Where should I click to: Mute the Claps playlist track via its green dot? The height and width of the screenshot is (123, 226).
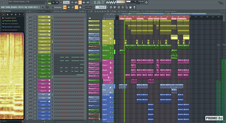click(x=113, y=28)
